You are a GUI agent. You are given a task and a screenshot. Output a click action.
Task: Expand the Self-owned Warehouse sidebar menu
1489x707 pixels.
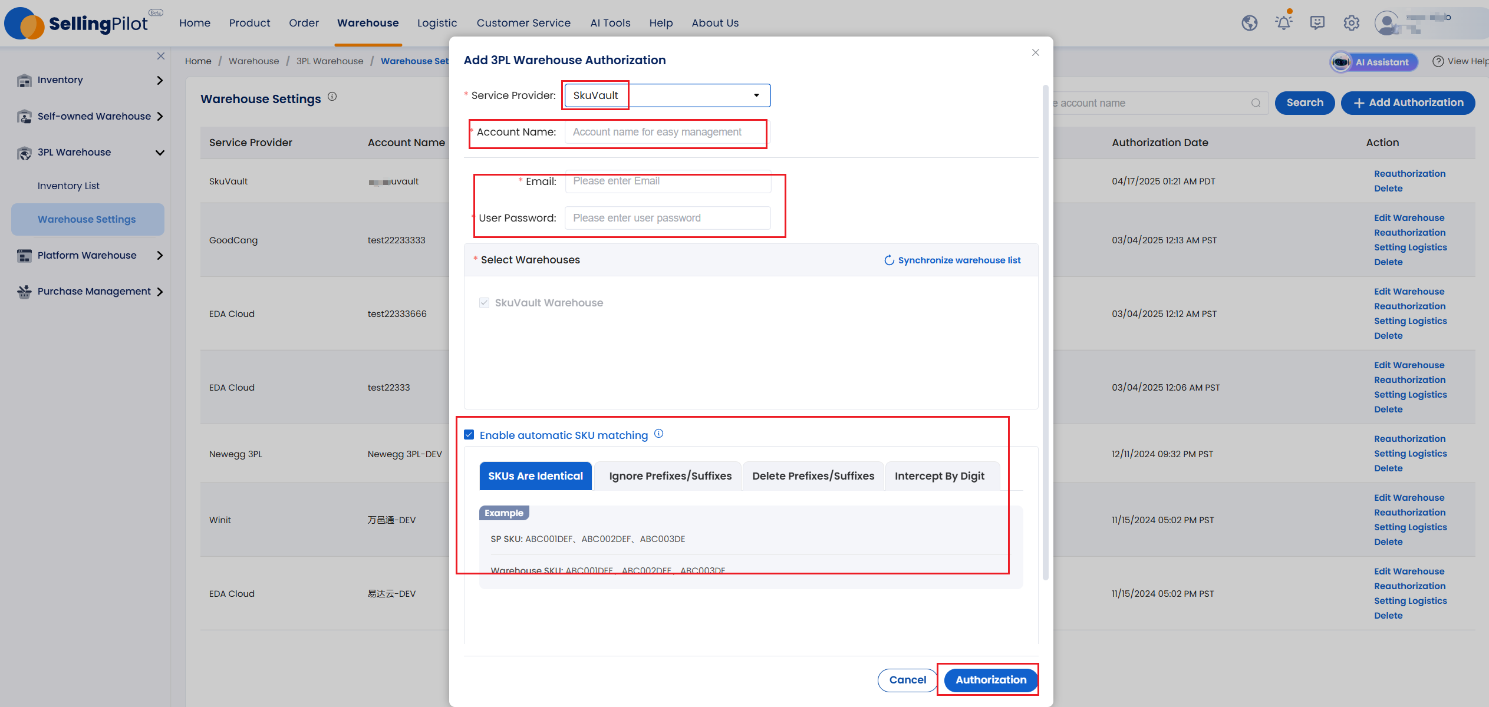tap(160, 117)
